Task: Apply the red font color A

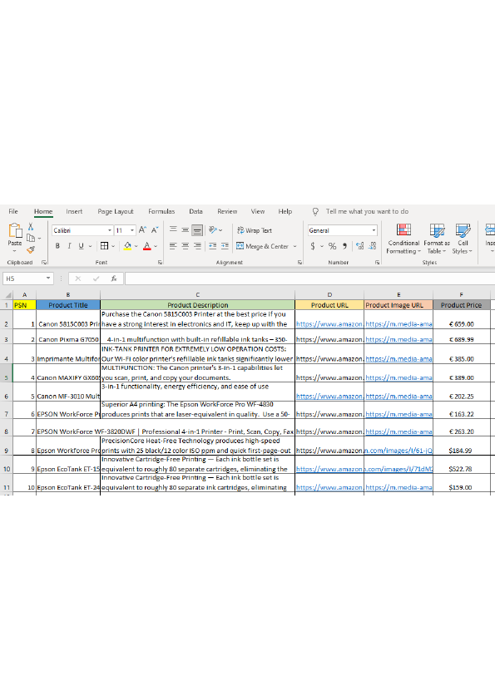Action: [x=147, y=245]
